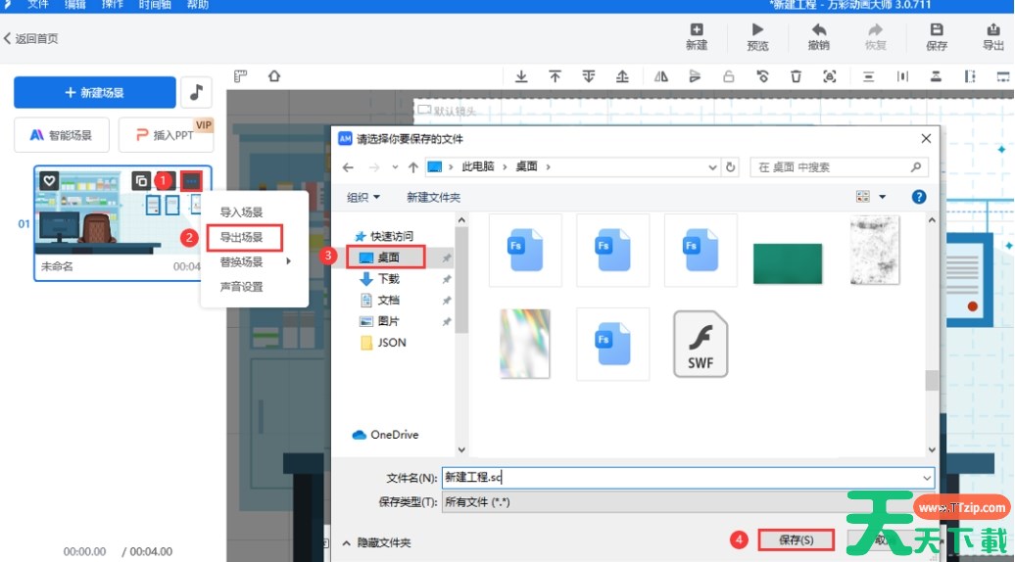This screenshot has width=1015, height=562.
Task: Click the refresh icon in address bar
Action: [x=730, y=166]
